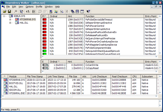
Task: Click the Save floppy disk icon
Action: [x=9, y=11]
